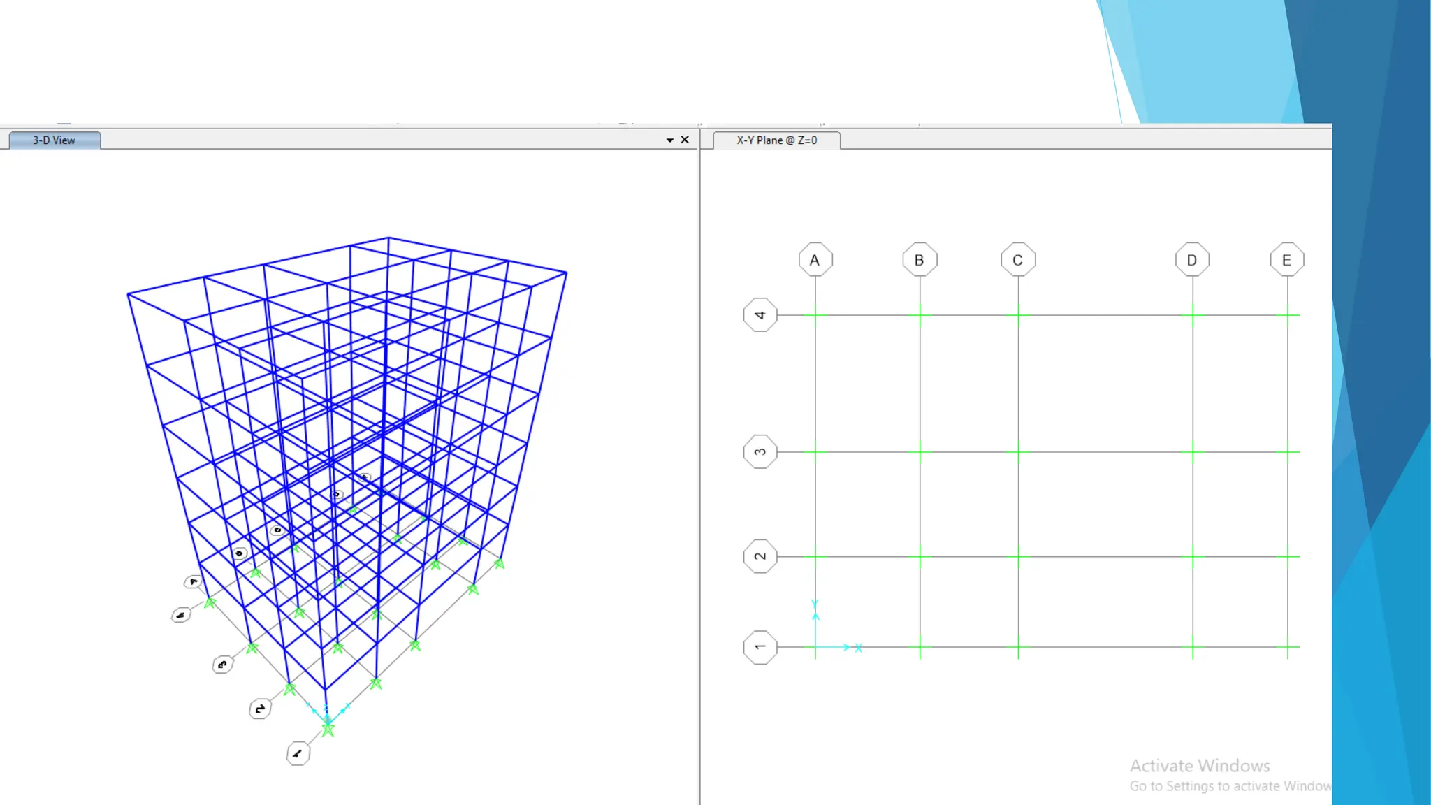
Task: Click grid bubble 2 in plan view
Action: coord(760,557)
